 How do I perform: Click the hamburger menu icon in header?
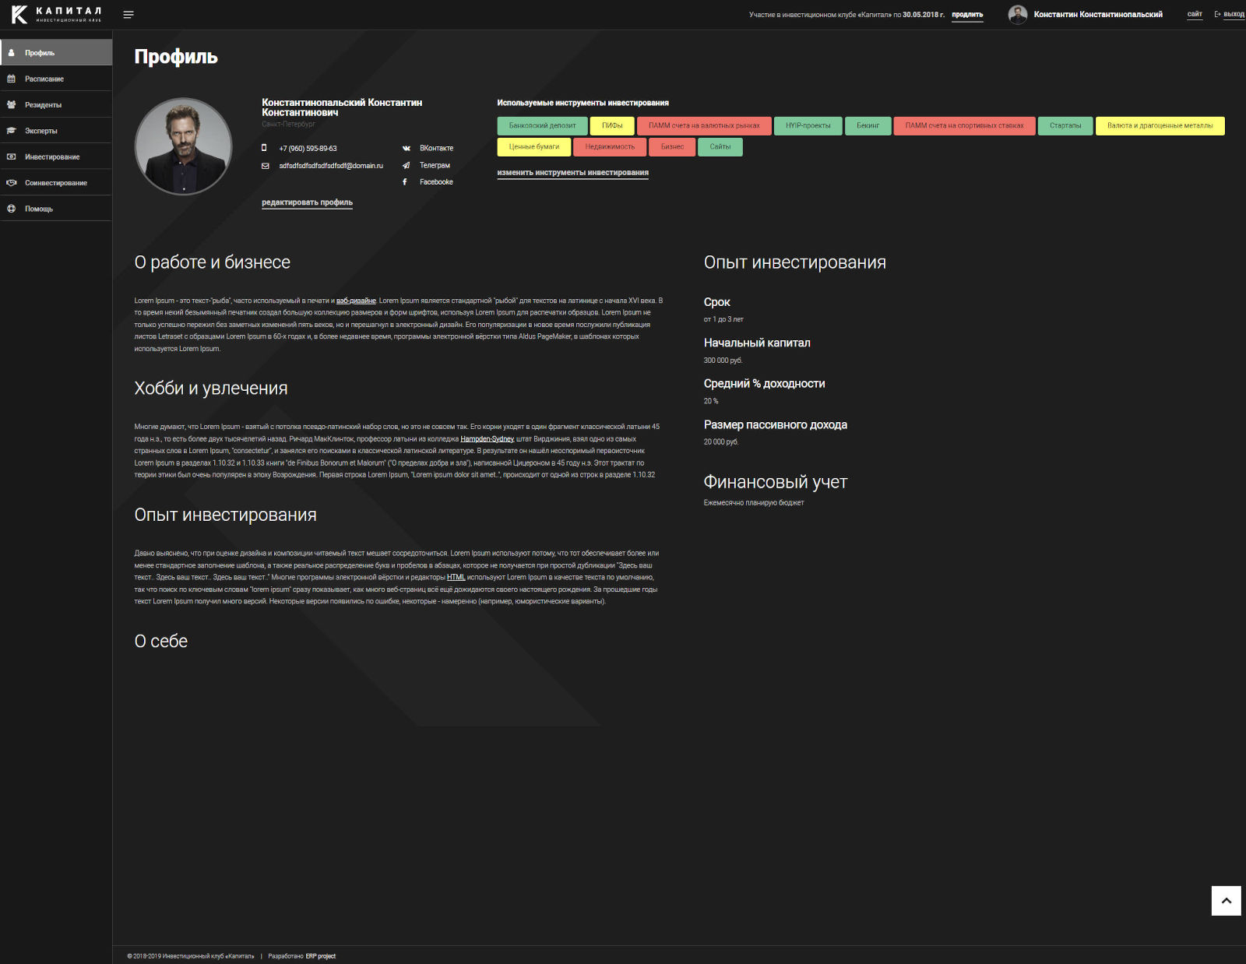point(128,15)
